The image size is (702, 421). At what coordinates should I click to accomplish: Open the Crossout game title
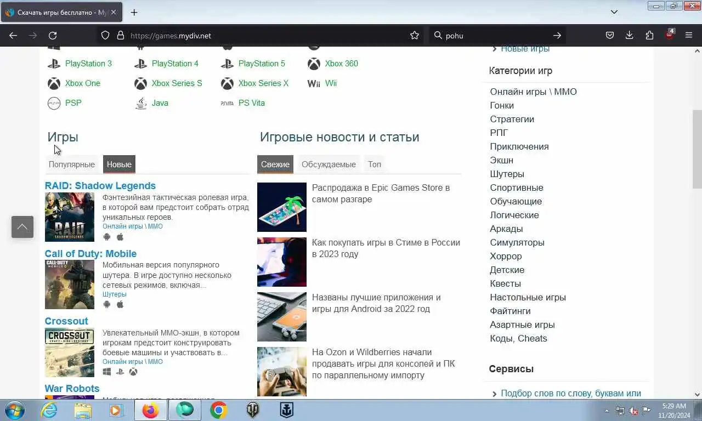point(66,321)
